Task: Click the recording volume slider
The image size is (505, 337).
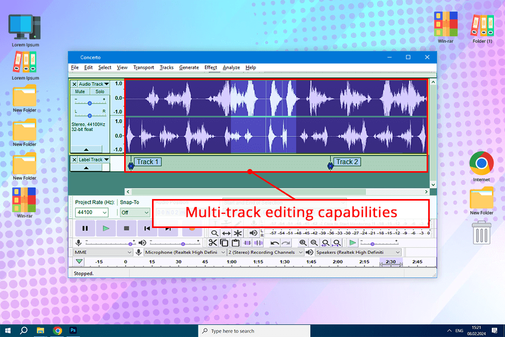Action: (x=110, y=243)
